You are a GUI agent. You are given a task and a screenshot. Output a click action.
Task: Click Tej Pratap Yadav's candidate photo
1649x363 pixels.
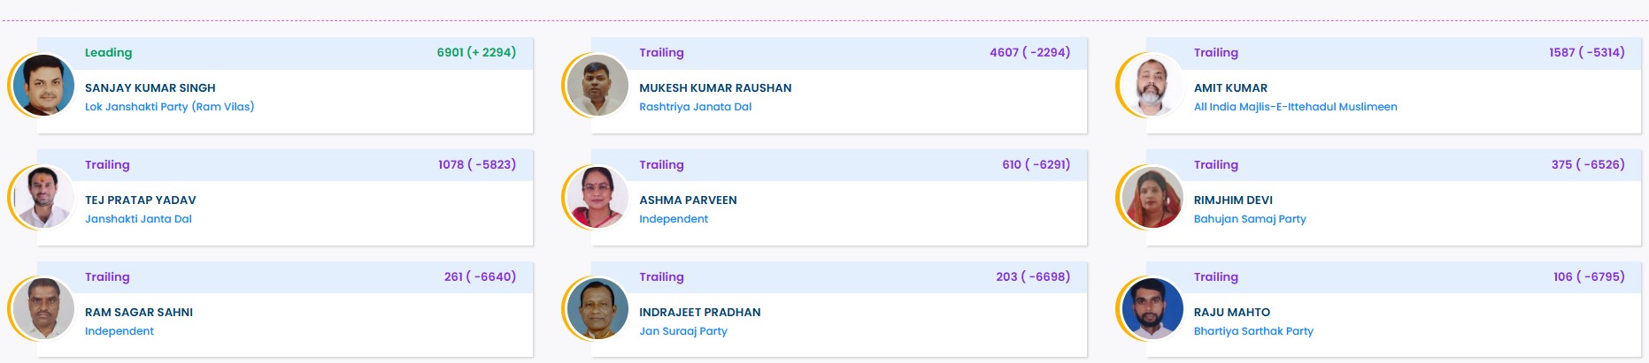click(x=42, y=198)
